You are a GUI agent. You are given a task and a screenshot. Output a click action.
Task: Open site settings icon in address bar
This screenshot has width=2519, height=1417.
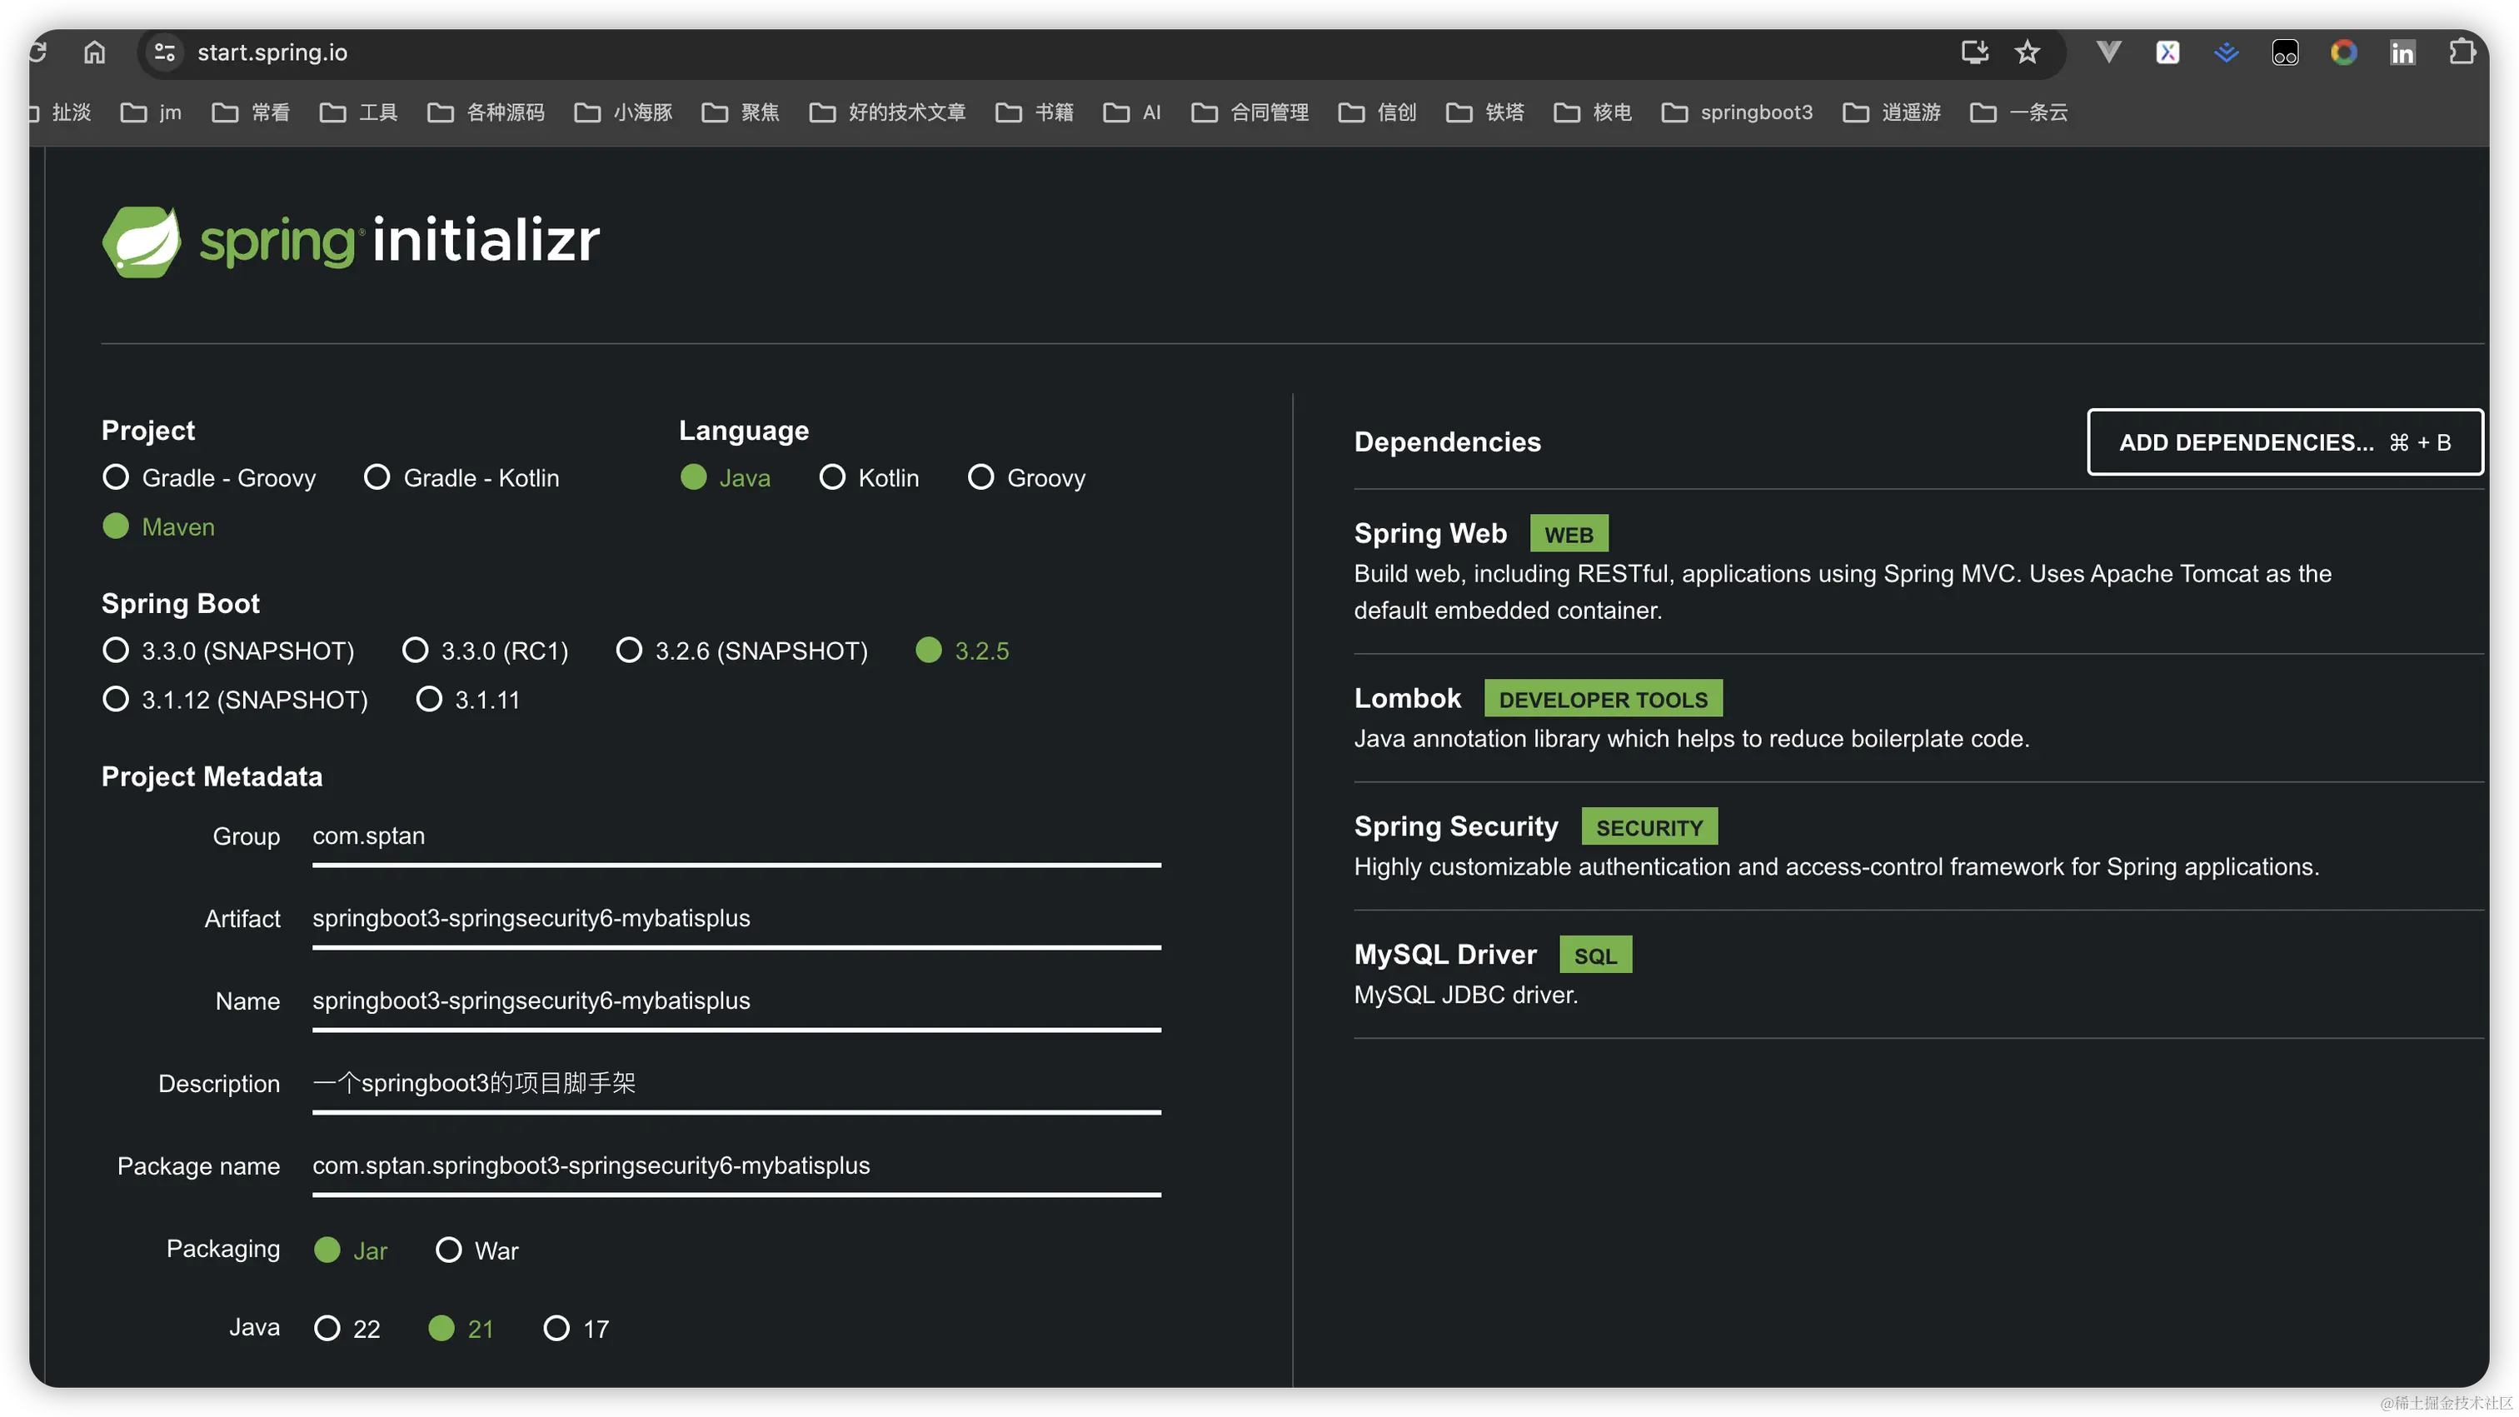coord(165,52)
